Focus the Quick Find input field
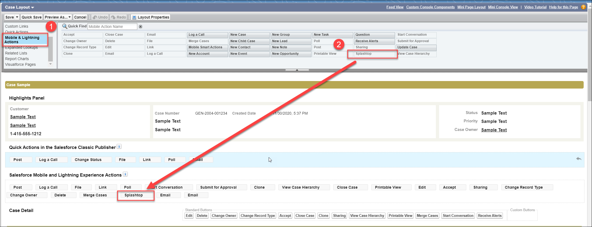The width and height of the screenshot is (592, 227). click(113, 27)
